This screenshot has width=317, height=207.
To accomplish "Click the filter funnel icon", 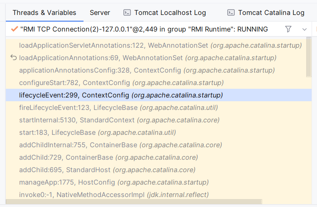I will click(x=288, y=29).
